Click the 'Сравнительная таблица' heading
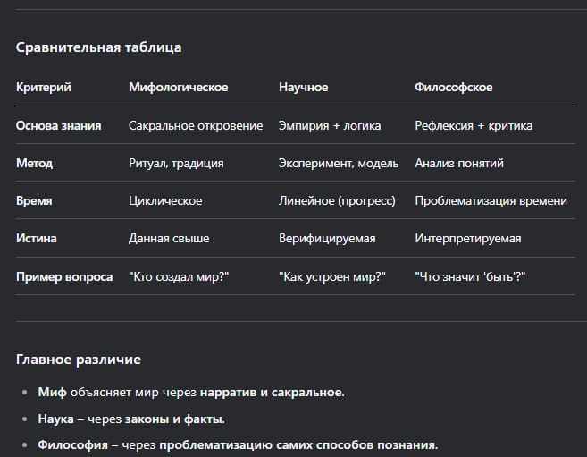587x457 pixels. point(99,47)
